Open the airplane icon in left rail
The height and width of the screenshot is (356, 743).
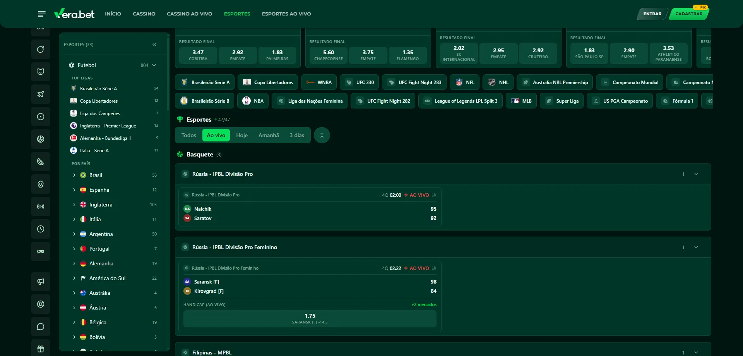pyautogui.click(x=41, y=94)
